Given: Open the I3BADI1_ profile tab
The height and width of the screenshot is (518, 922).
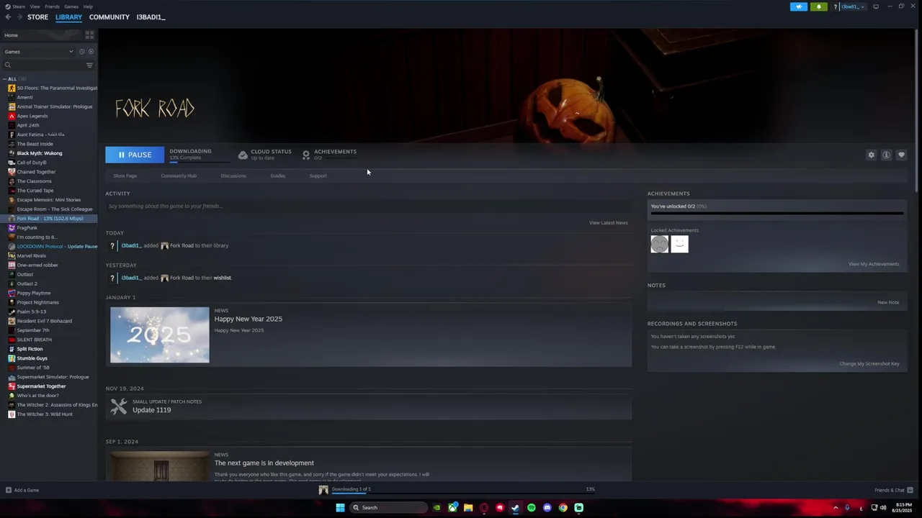Looking at the screenshot, I should coord(151,17).
